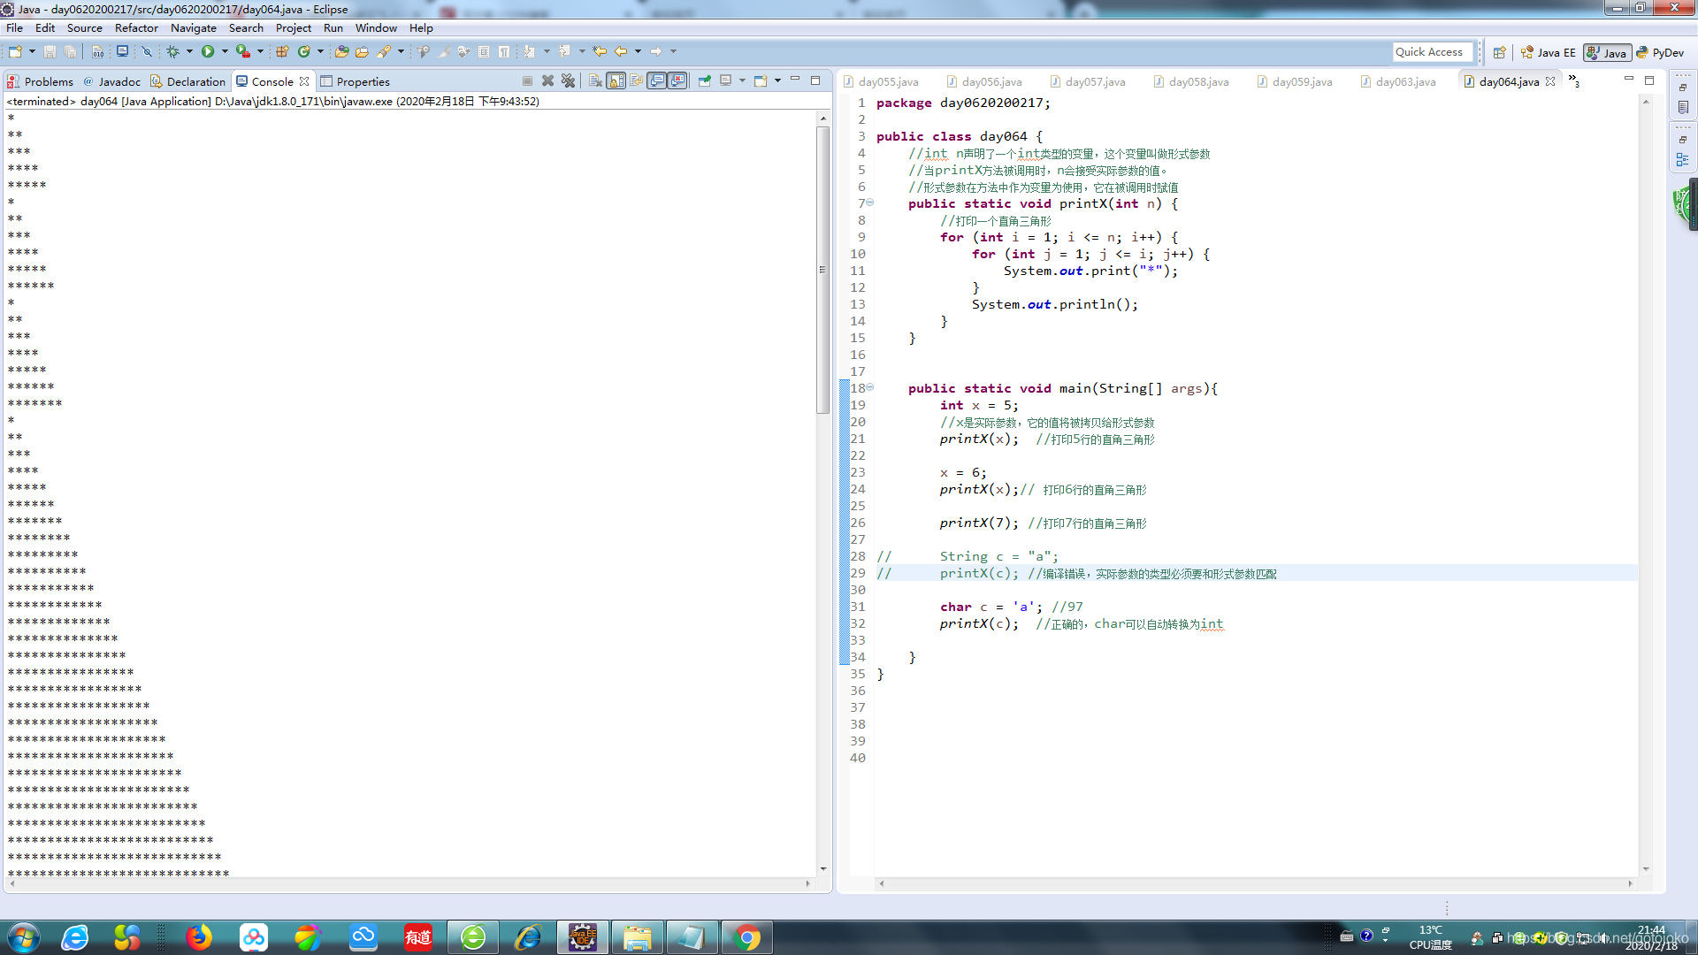Open the Project menu
Image resolution: width=1698 pixels, height=955 pixels.
point(294,28)
